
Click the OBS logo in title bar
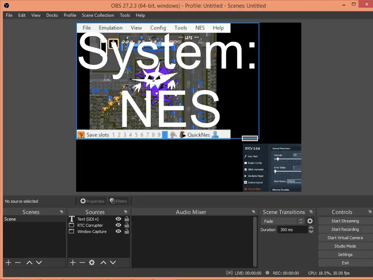point(7,5)
